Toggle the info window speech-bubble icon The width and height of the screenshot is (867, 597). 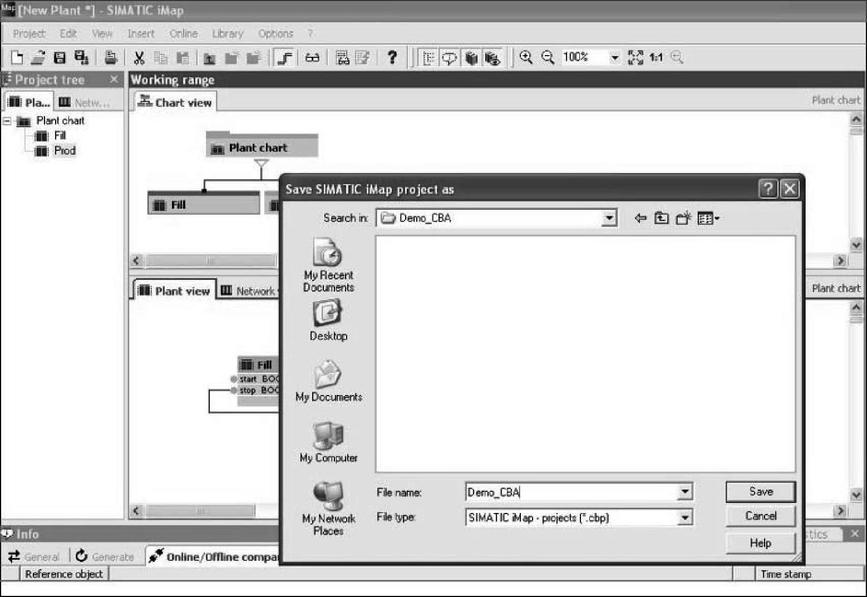pos(449,57)
